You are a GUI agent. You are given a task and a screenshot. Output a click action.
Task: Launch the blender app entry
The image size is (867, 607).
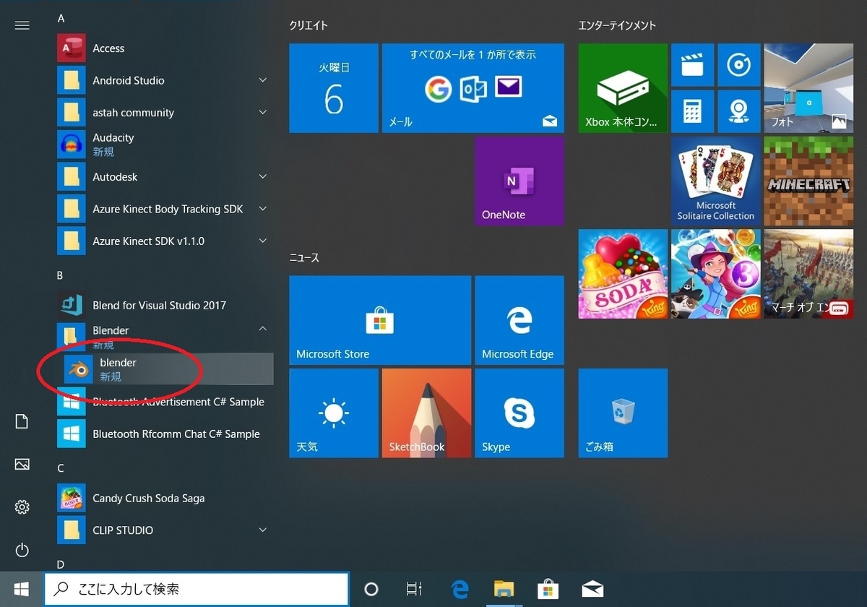(x=165, y=369)
